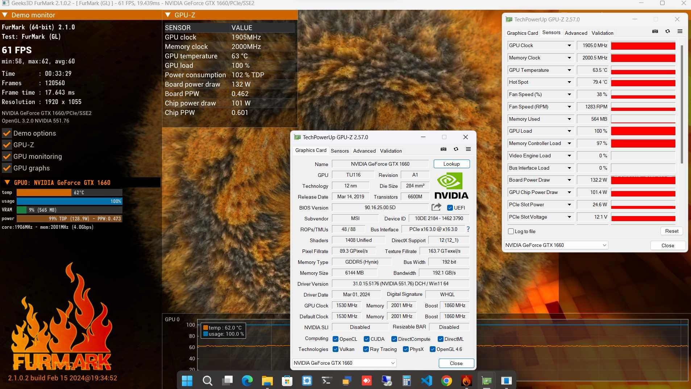Click the Sensors window vertical scrollbar
This screenshot has width=691, height=389.
pos(682,104)
